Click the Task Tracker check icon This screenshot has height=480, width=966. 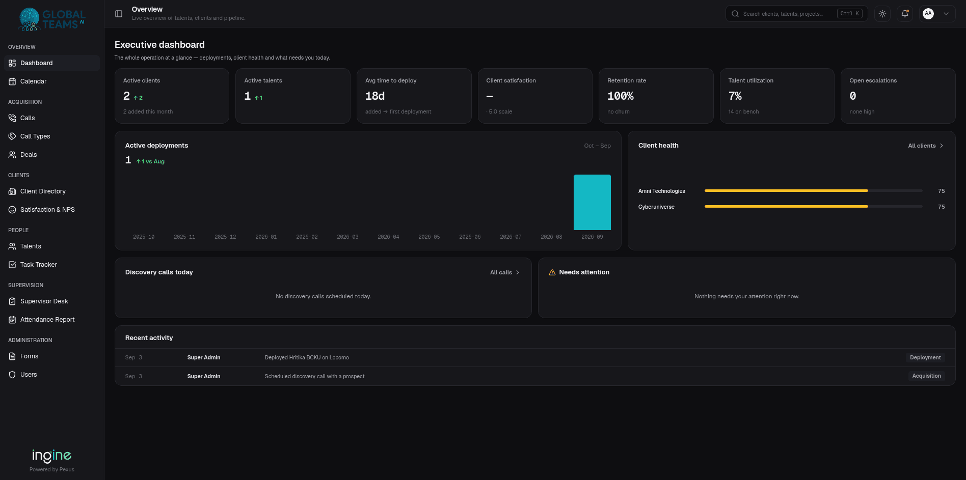click(12, 265)
